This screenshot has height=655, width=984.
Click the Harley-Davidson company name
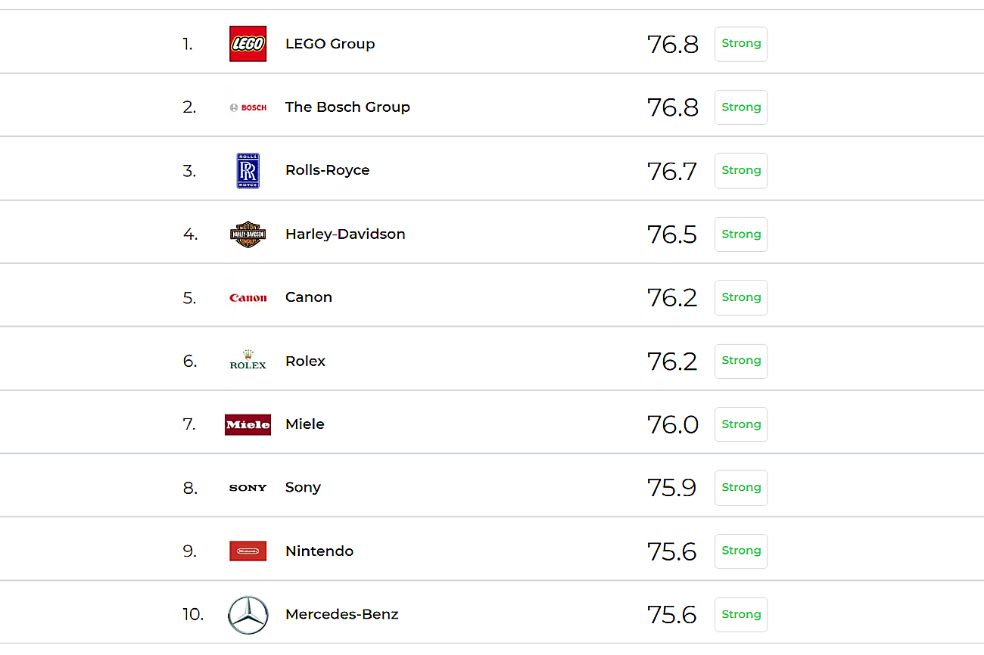(x=345, y=234)
